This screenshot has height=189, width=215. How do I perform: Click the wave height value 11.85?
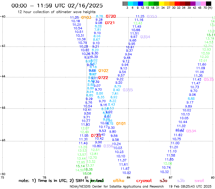click(x=169, y=159)
